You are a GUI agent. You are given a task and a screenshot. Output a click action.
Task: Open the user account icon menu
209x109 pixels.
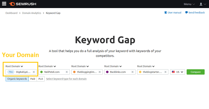203,4
